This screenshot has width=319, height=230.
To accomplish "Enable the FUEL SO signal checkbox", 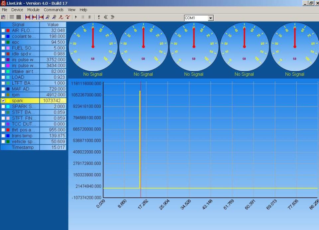I will click(3, 48).
